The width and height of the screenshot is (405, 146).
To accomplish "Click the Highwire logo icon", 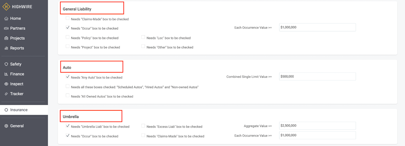I will tap(6, 7).
